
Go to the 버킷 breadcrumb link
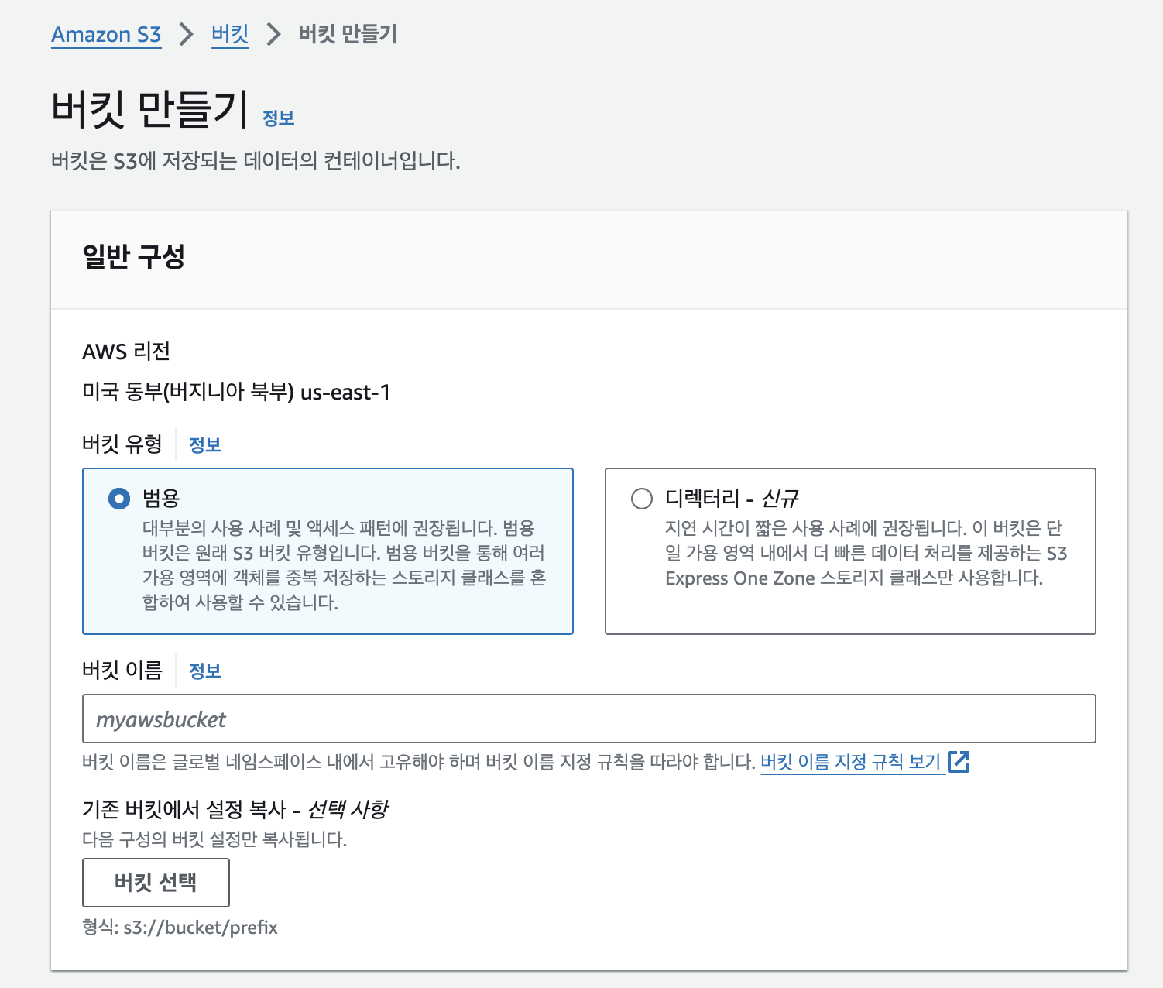tap(230, 35)
